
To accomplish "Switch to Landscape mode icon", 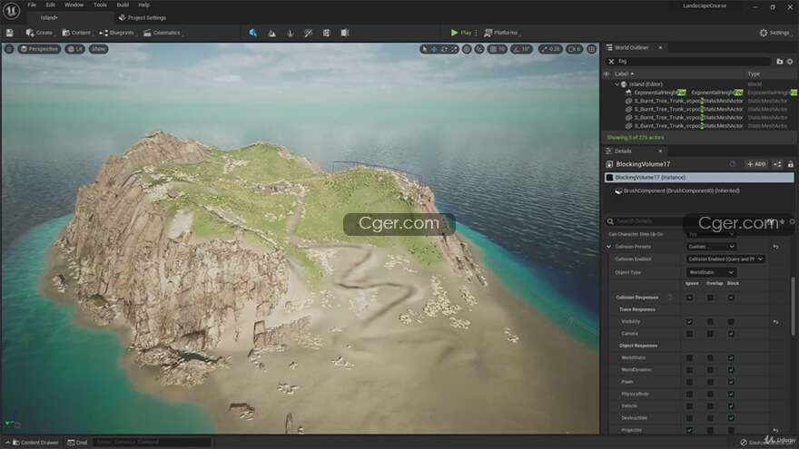I will coord(271,33).
